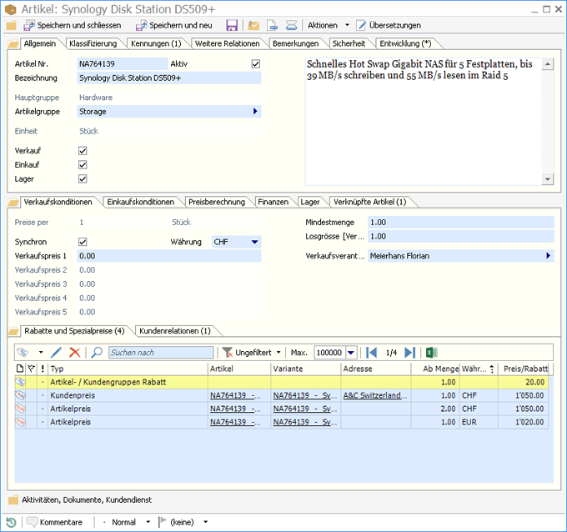567x532 pixels.
Task: Expand Verkaufsverantwortlicher Meierhans Florian arrow
Action: click(x=548, y=256)
